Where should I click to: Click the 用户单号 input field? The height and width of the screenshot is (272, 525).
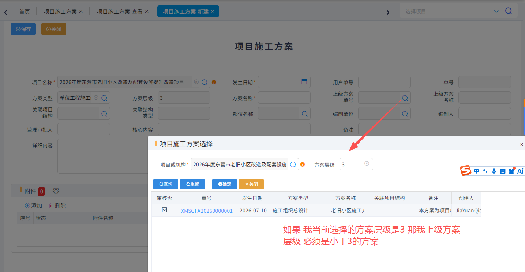(385, 82)
